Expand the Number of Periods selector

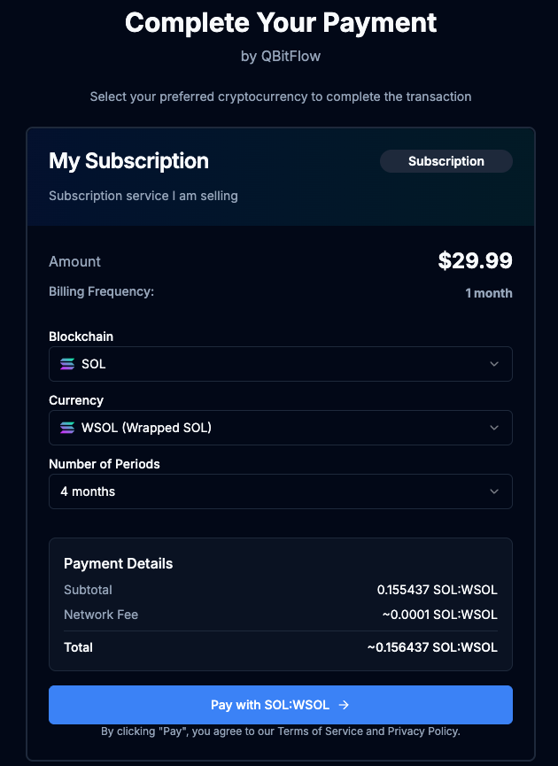[x=280, y=491]
